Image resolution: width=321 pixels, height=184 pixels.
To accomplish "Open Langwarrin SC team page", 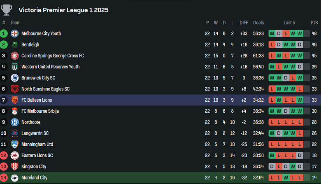I will point(35,133).
